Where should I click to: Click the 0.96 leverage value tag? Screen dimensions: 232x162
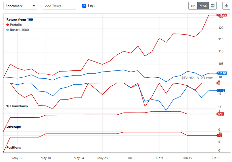point(220,114)
